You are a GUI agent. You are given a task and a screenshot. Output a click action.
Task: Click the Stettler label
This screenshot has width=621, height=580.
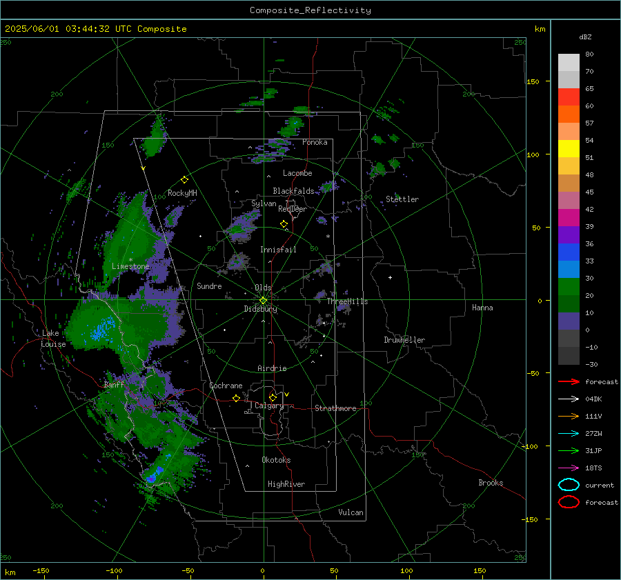pyautogui.click(x=402, y=199)
